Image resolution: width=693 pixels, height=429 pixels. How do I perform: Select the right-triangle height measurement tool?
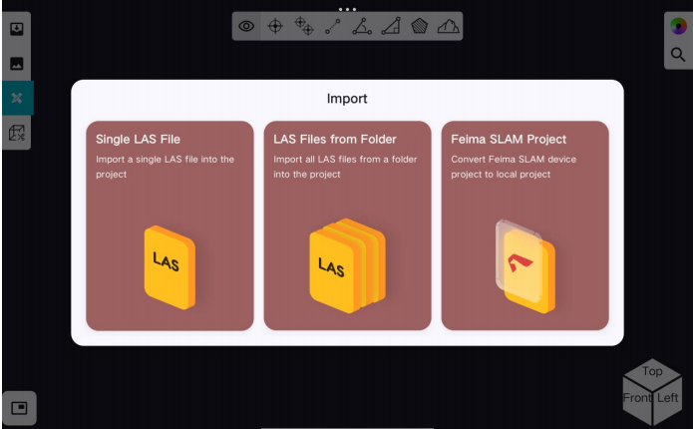click(391, 27)
